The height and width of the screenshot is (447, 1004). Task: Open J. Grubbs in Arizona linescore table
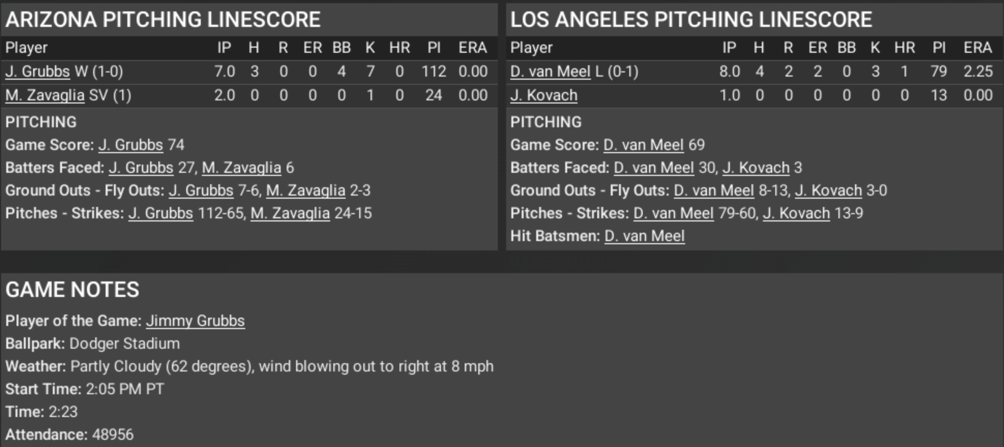[x=37, y=71]
